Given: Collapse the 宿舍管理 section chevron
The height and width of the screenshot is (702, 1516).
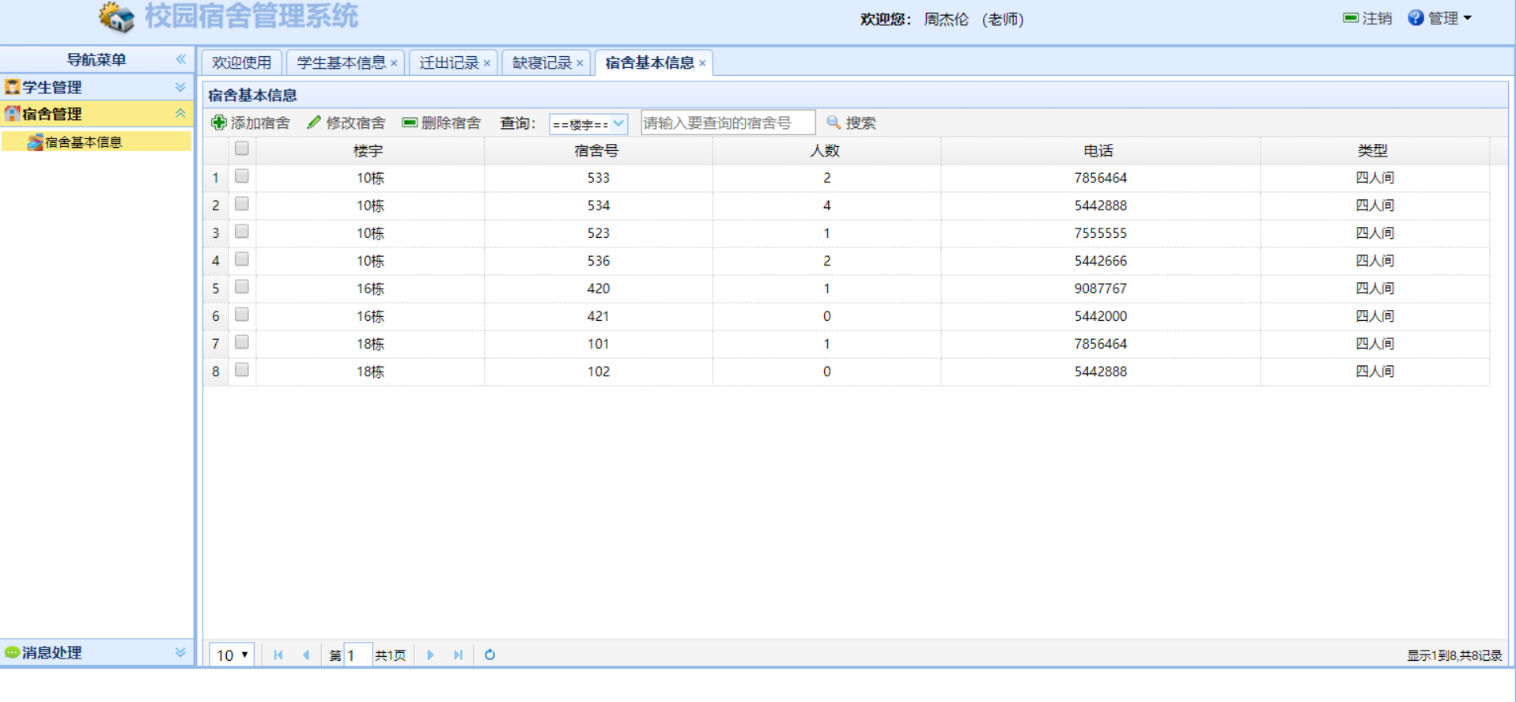Looking at the screenshot, I should pyautogui.click(x=180, y=114).
